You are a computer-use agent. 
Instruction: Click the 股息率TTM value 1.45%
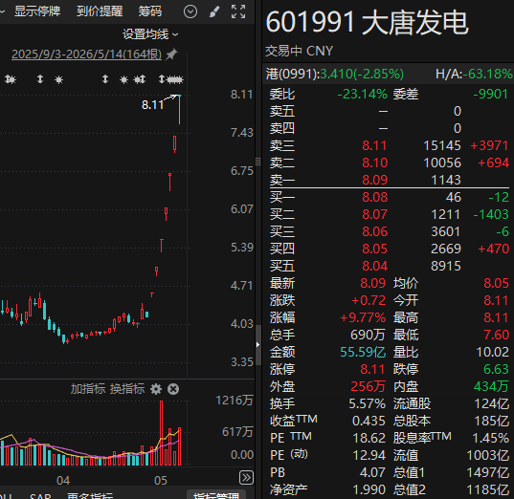491,438
